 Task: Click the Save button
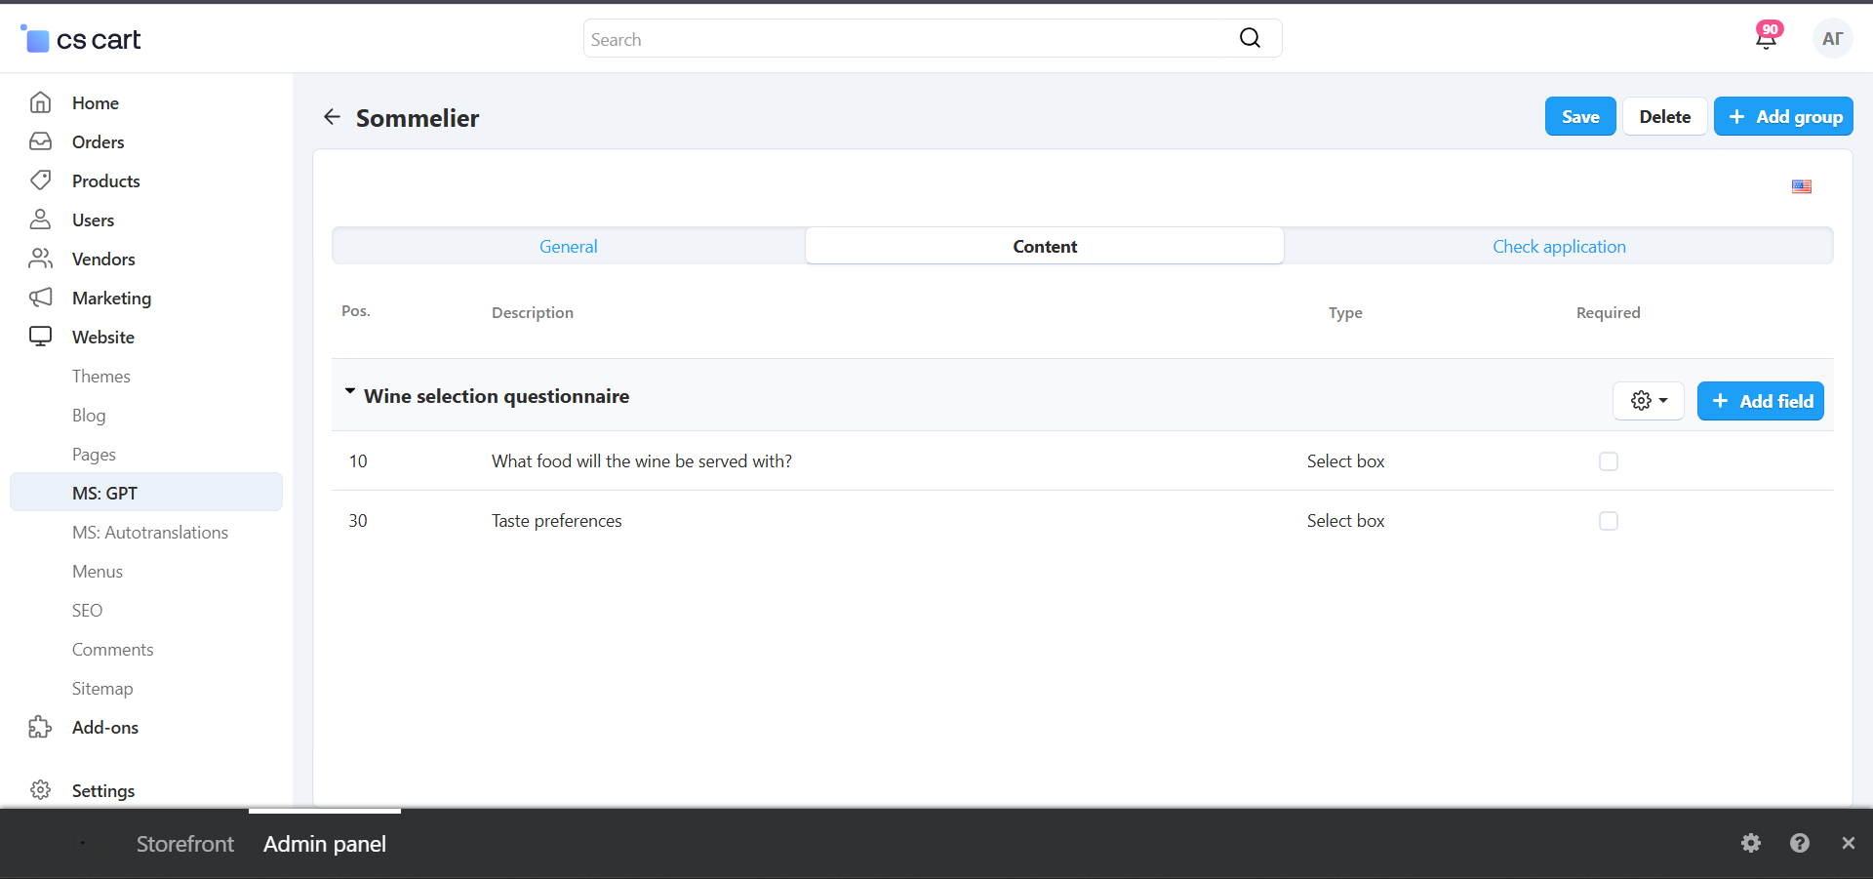click(1579, 117)
